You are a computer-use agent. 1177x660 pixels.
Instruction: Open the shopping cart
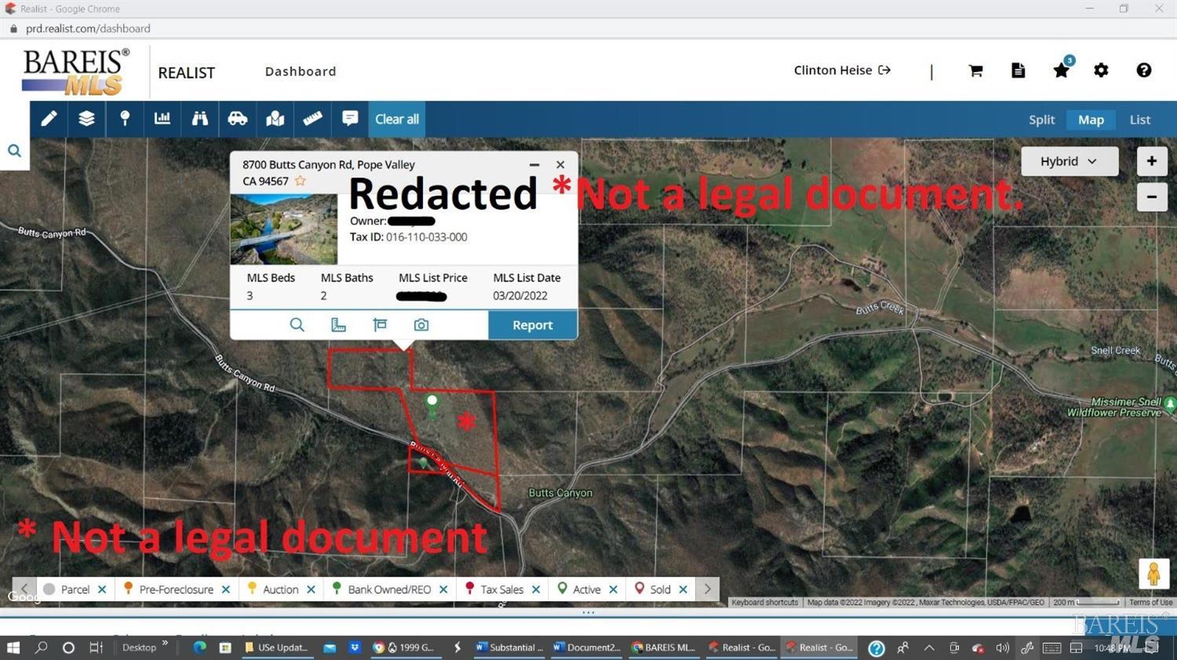tap(975, 71)
